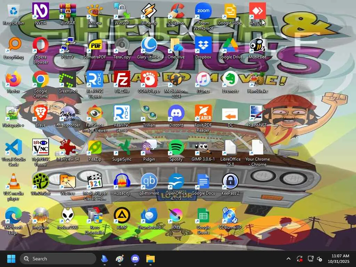356x267 pixels.
Task: Click the WinDirStat shortcut
Action: 40,181
